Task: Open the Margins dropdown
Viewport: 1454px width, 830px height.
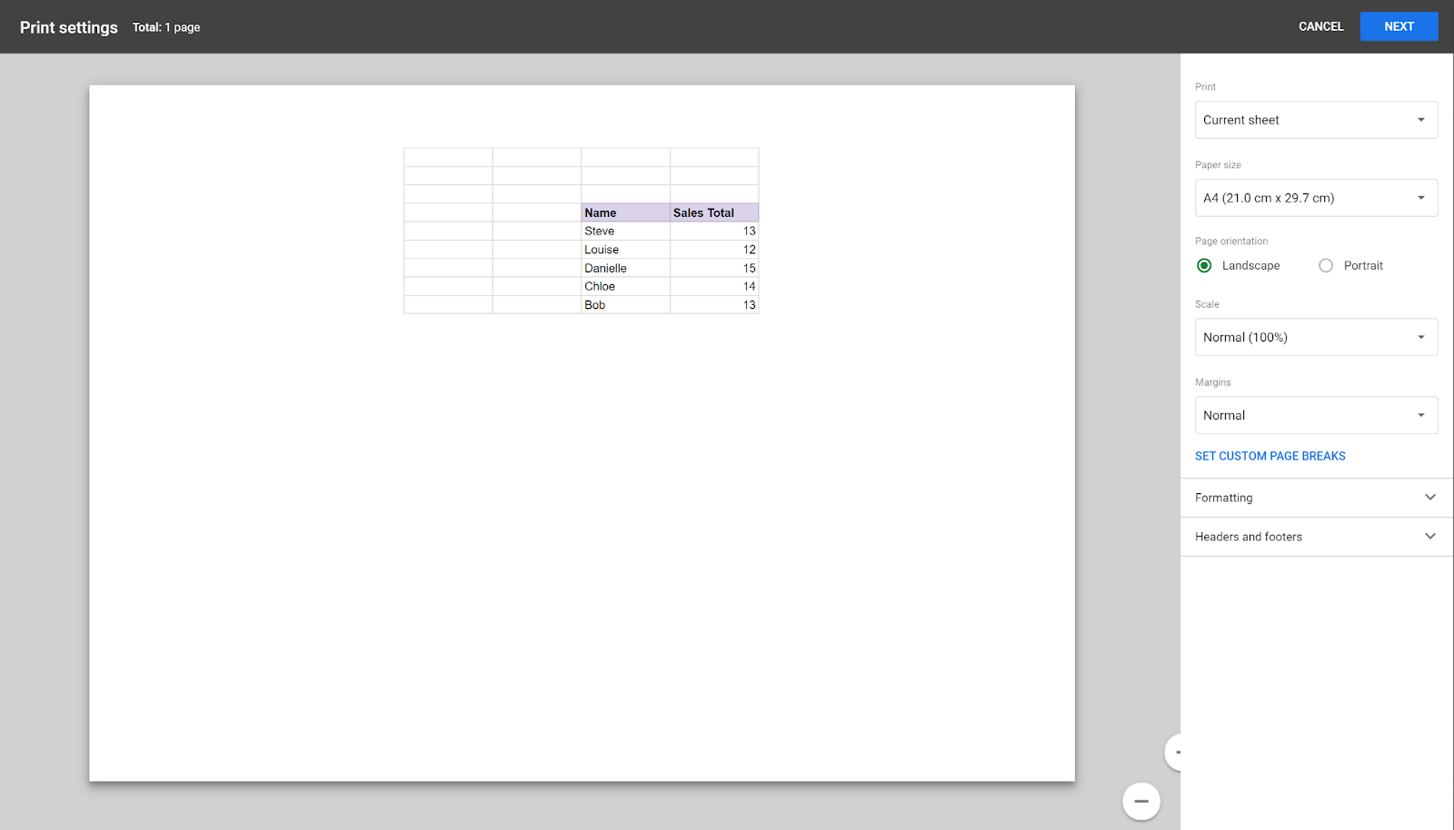Action: tap(1316, 415)
